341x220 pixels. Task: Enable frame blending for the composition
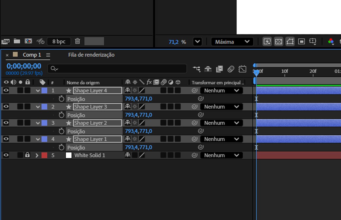click(x=219, y=69)
